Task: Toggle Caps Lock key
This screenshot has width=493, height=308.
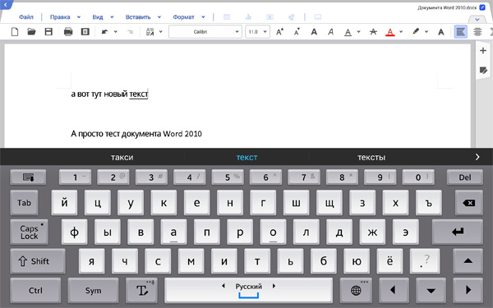Action: (x=30, y=232)
